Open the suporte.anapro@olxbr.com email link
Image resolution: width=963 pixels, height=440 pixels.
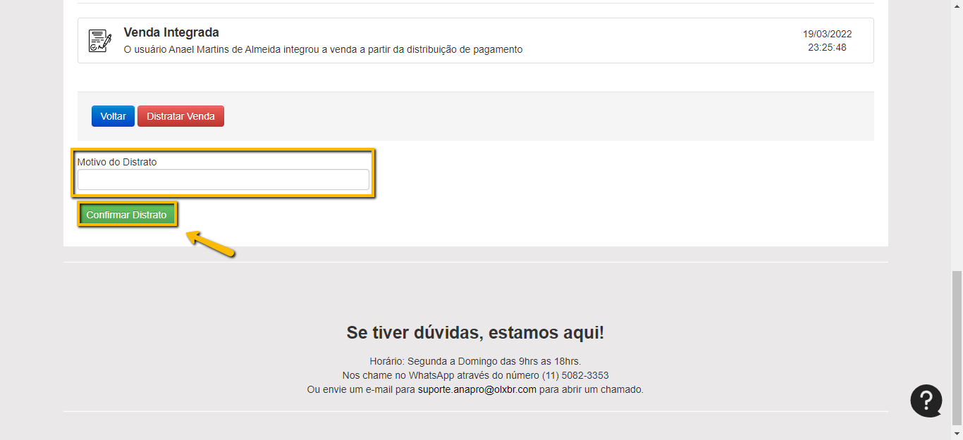(477, 389)
